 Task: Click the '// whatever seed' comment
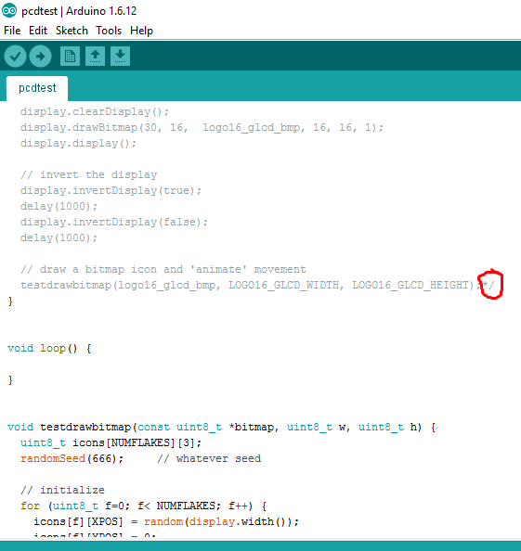click(209, 458)
